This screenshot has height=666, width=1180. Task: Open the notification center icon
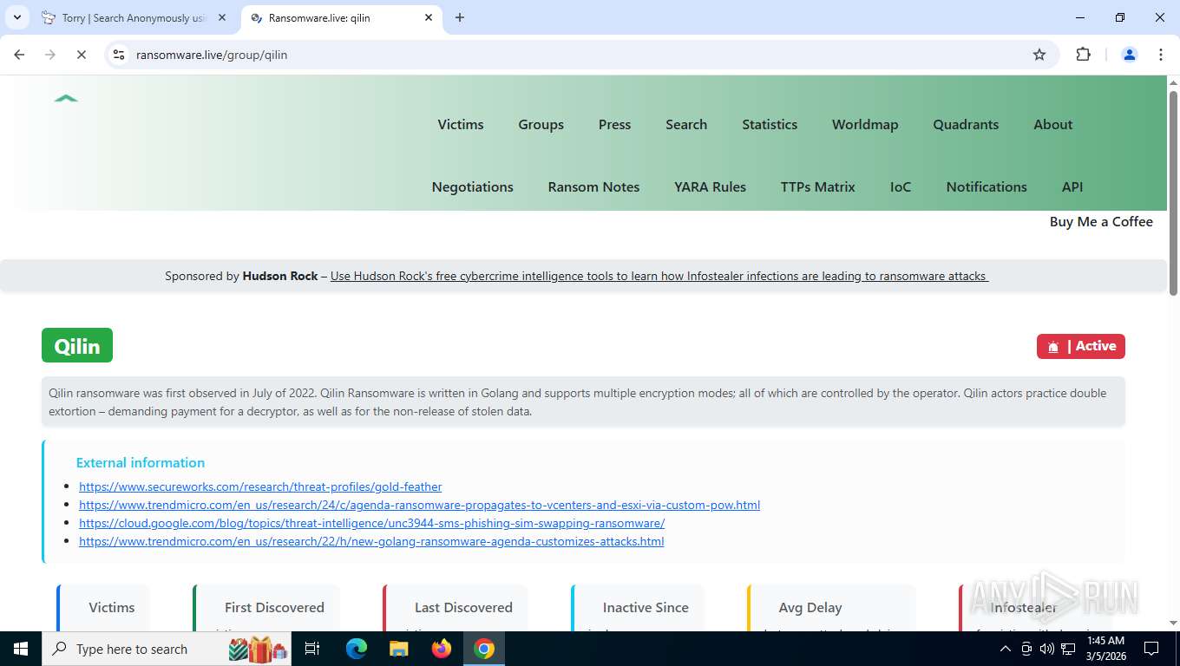pyautogui.click(x=1151, y=649)
